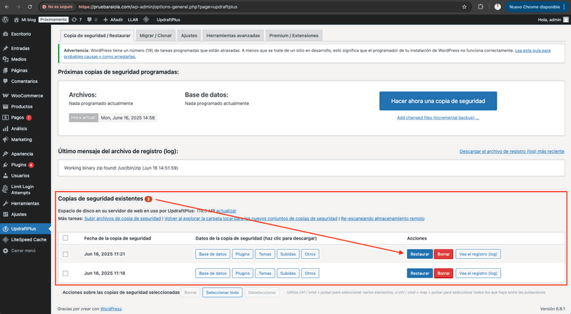This screenshot has height=314, width=571.
Task: Open the Chrome profile avatar
Action: click(x=497, y=6)
